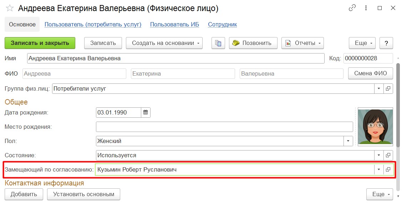The image size is (402, 204).
Task: Open Кузьмин Роберт Русланович record form
Action: (388, 170)
